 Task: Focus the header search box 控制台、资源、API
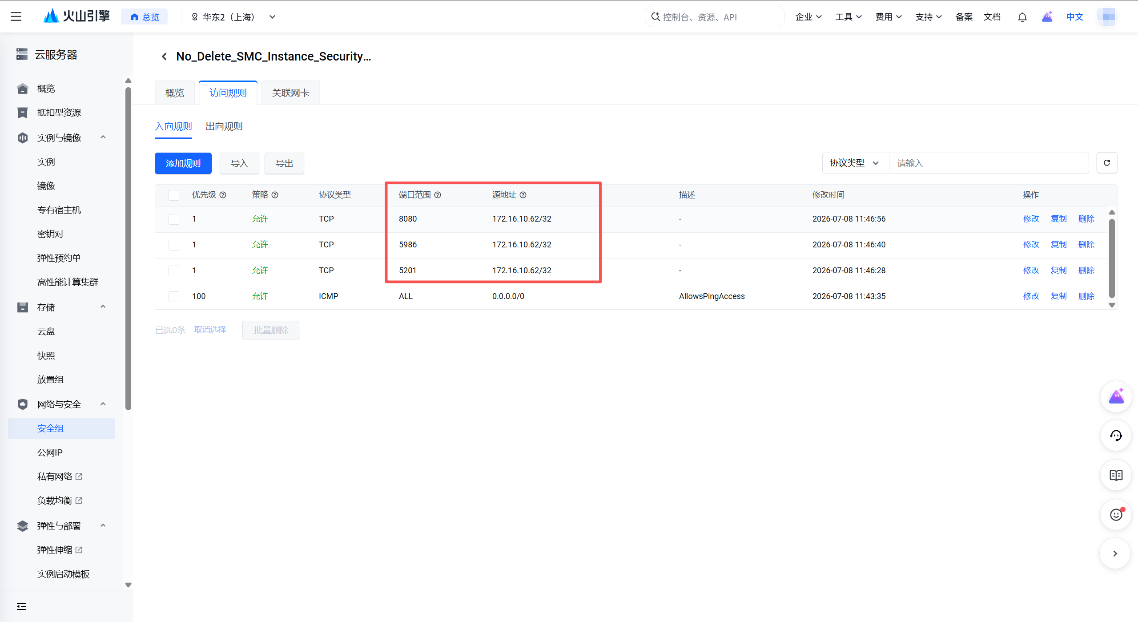(715, 17)
